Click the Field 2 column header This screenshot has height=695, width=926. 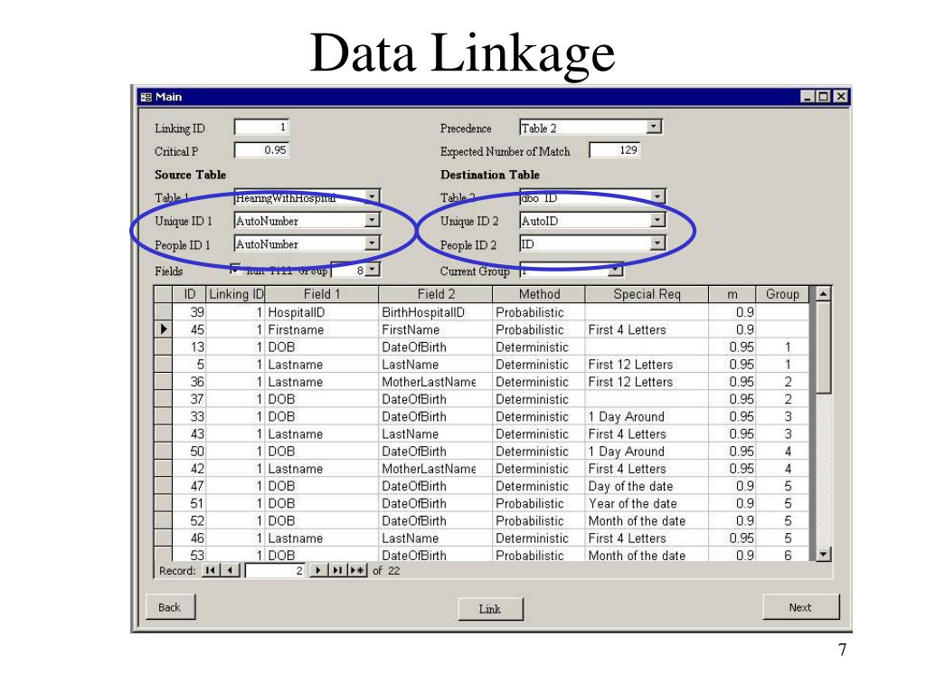(x=436, y=294)
